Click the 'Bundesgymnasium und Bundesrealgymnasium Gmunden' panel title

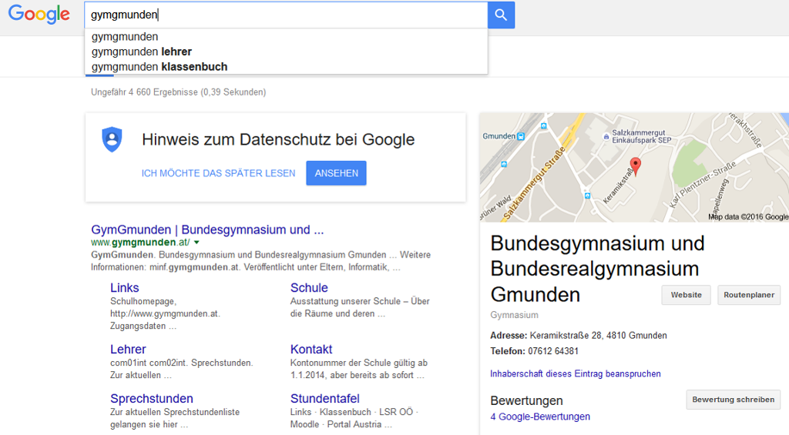tap(597, 269)
